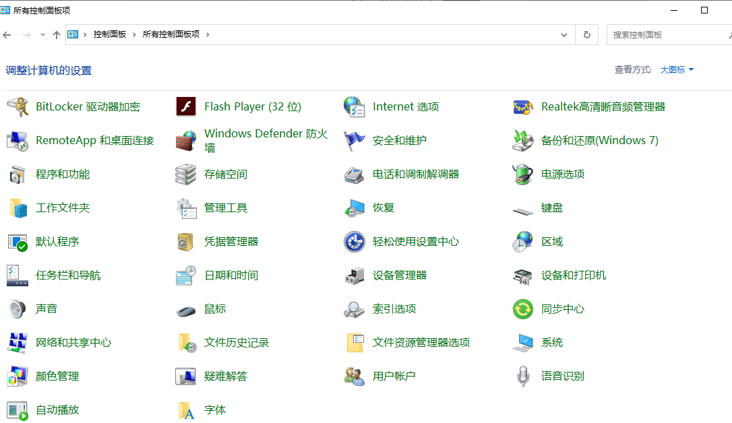This screenshot has width=732, height=423.
Task: Go to 控制面板 in the breadcrumb
Action: (110, 34)
